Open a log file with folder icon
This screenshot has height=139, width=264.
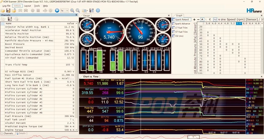tap(3, 11)
